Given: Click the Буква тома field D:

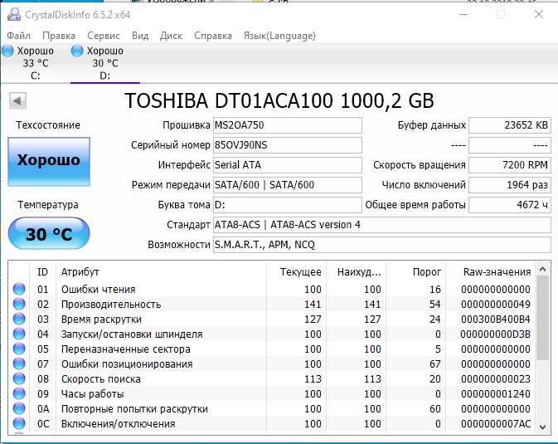Looking at the screenshot, I should pyautogui.click(x=287, y=205).
